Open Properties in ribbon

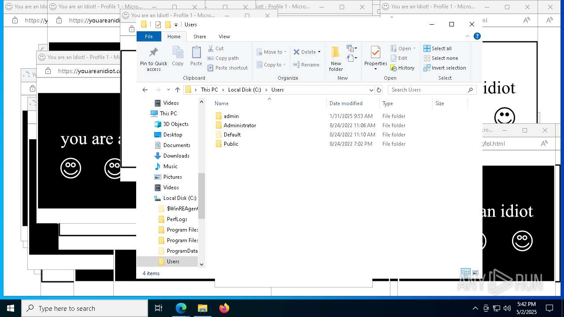coord(375,58)
